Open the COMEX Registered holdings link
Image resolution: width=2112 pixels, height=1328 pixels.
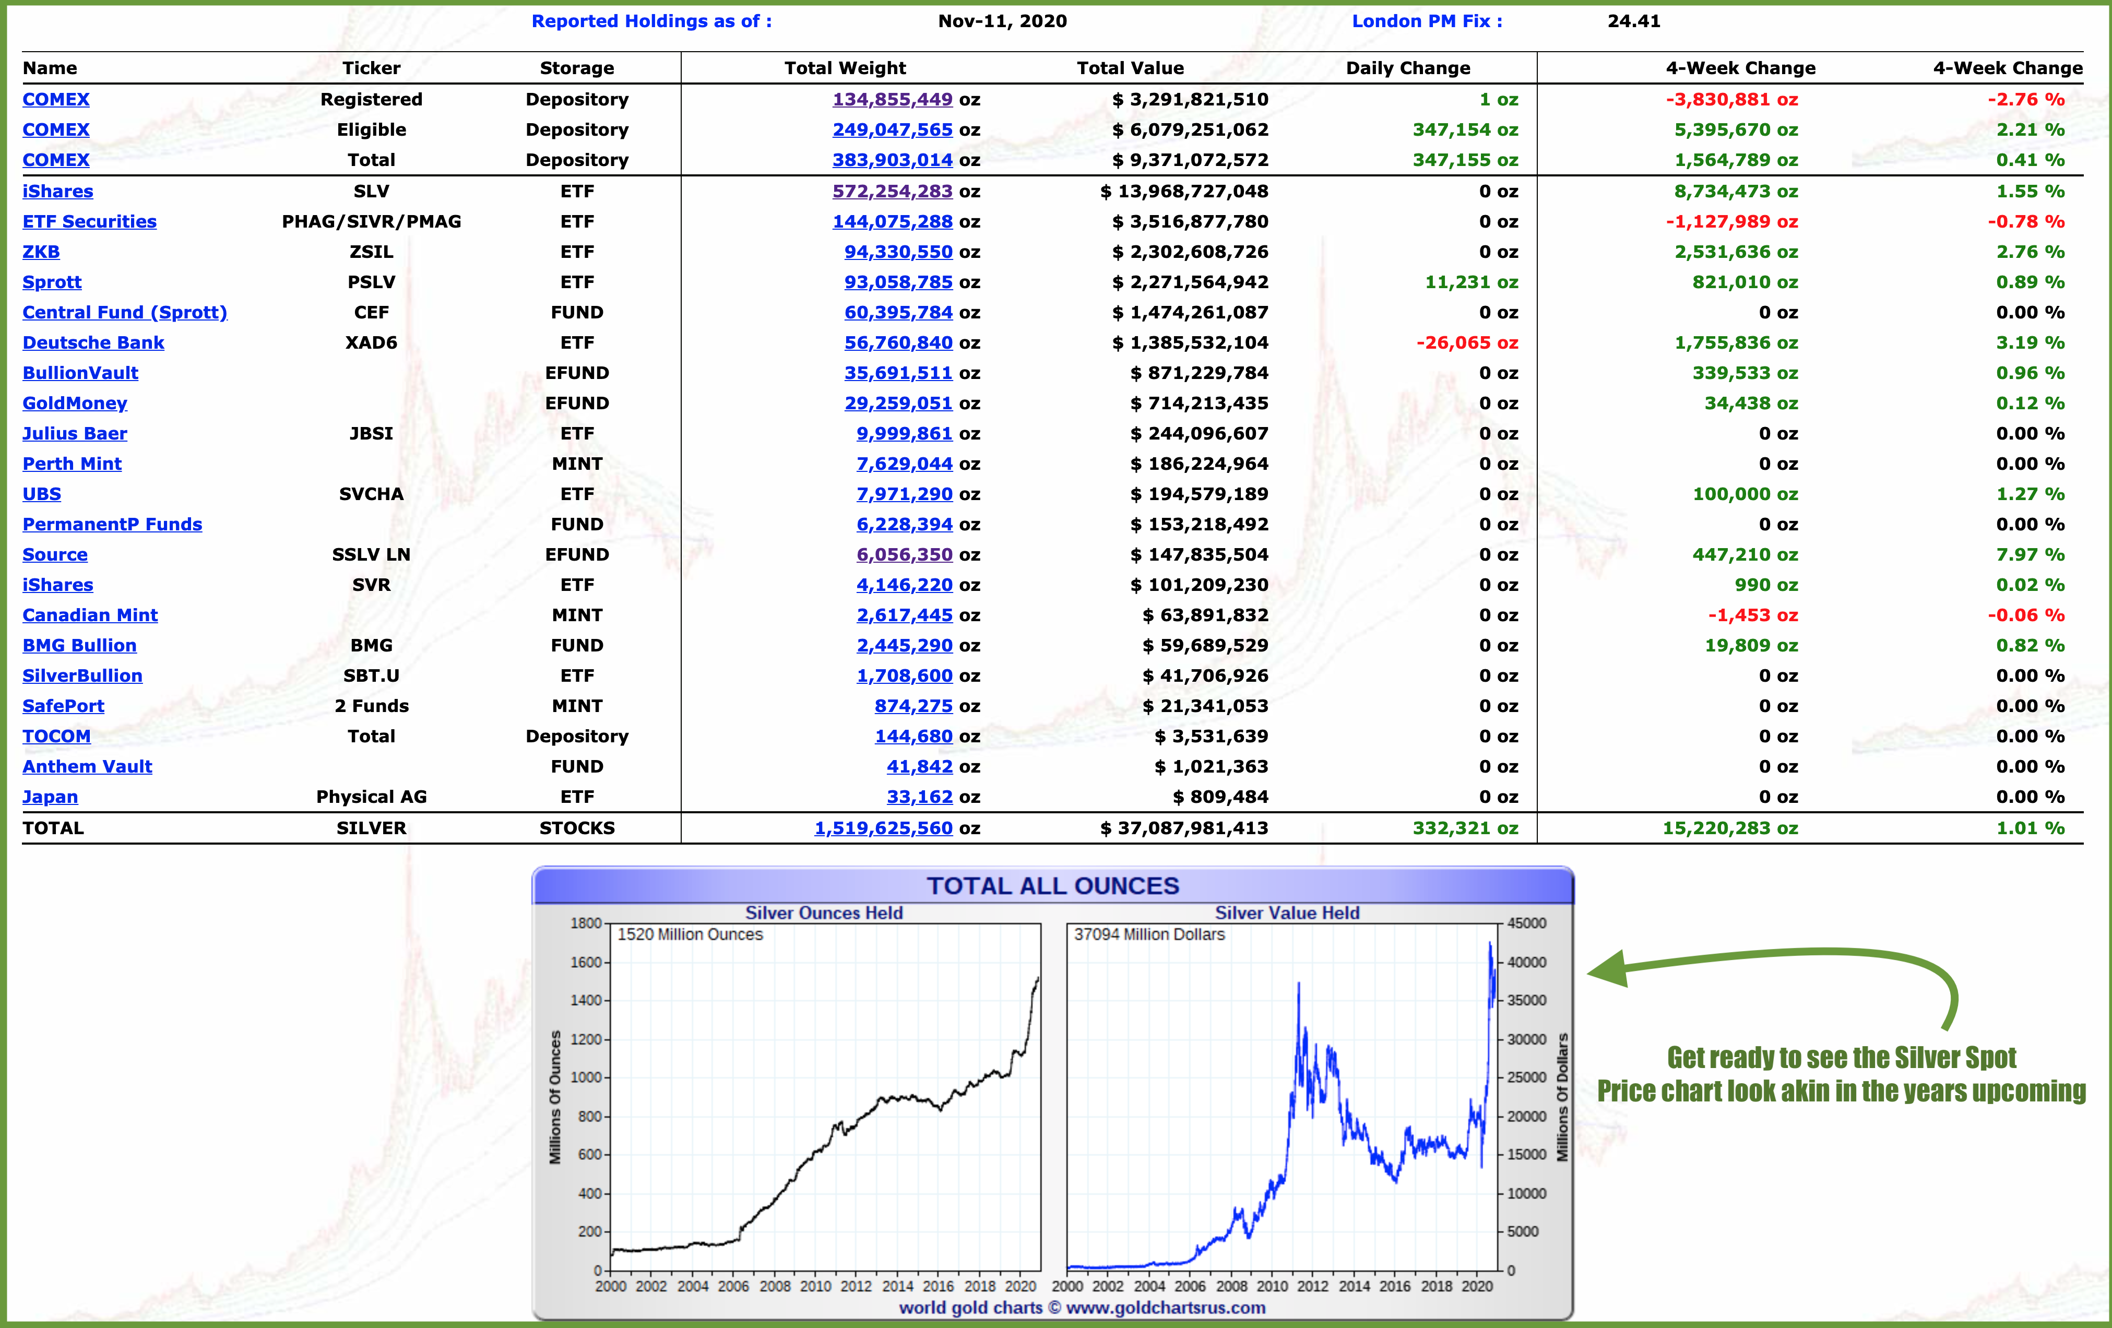55,99
